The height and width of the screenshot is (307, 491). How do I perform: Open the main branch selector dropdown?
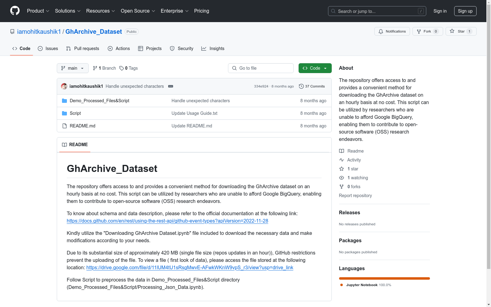tap(73, 68)
